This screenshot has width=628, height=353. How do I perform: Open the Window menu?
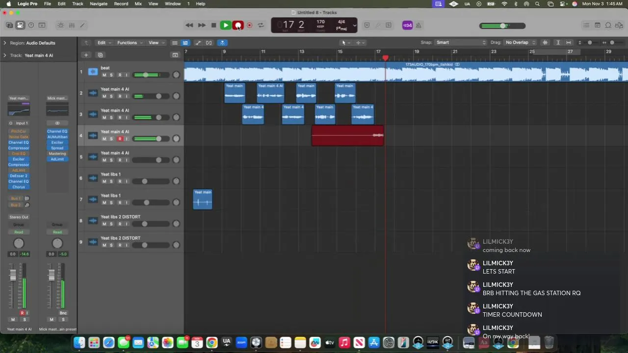click(x=173, y=3)
